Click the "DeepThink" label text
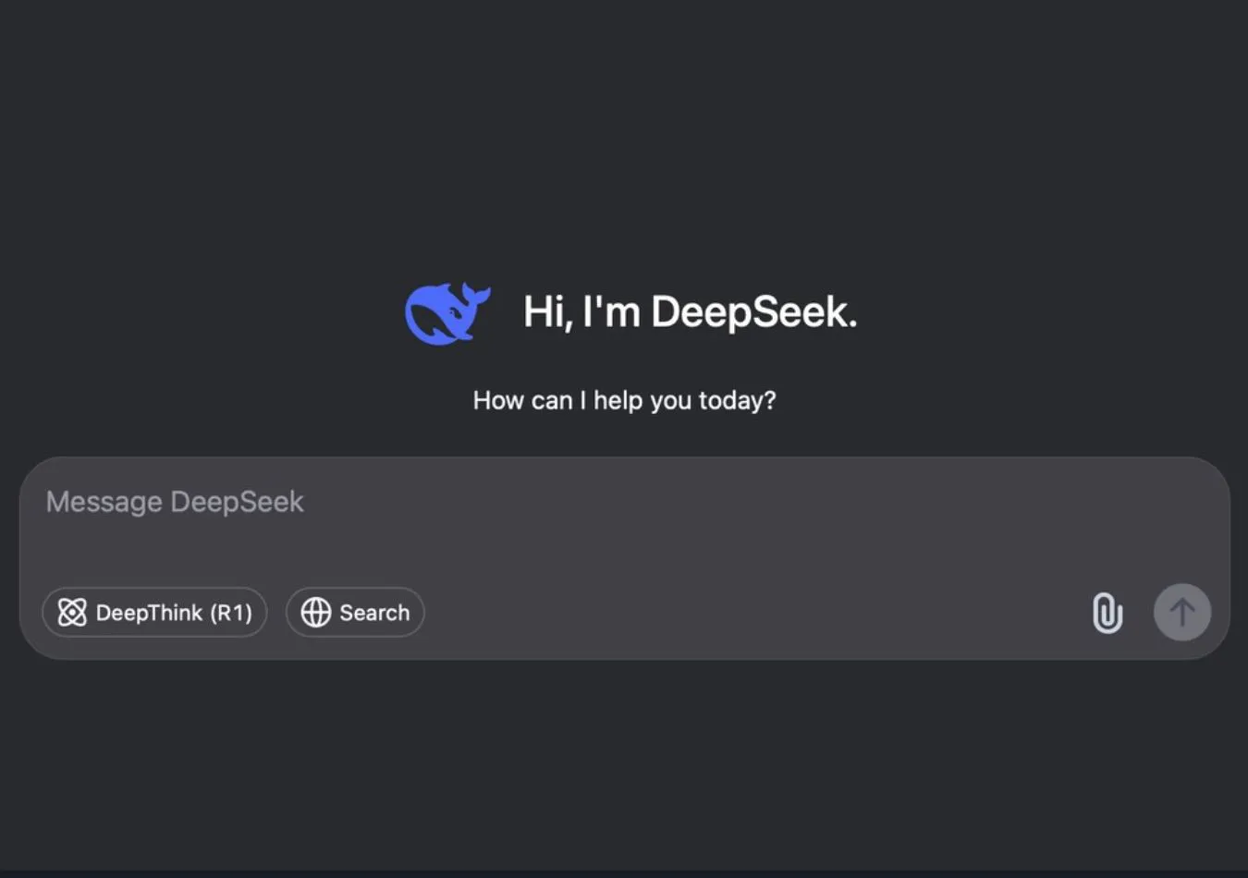Viewport: 1248px width, 878px height. coord(149,613)
